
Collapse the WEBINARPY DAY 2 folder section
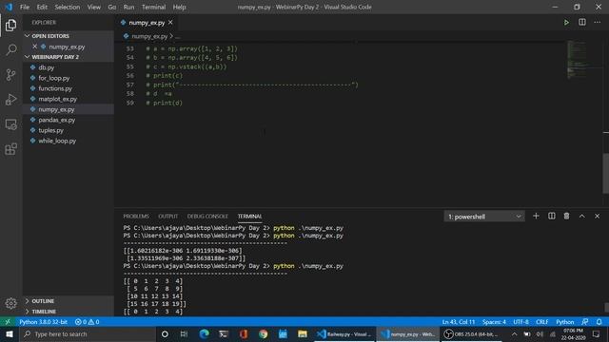68,57
